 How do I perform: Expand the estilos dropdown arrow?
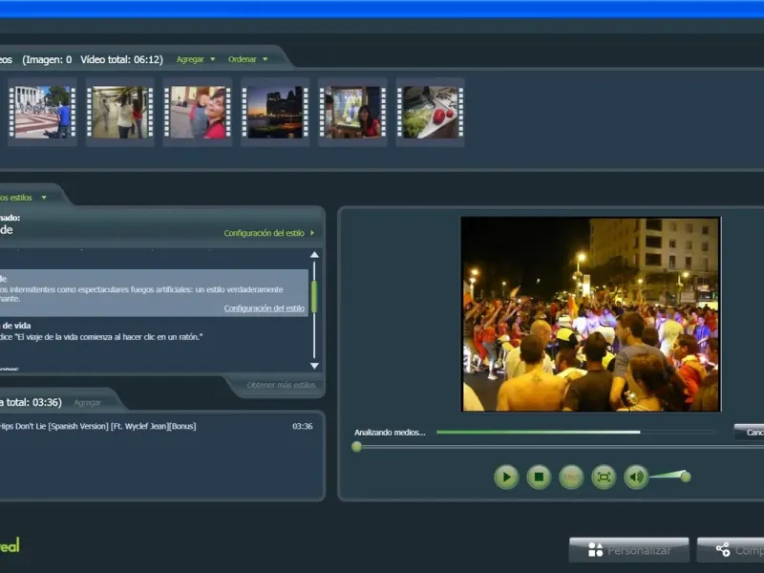tap(44, 198)
